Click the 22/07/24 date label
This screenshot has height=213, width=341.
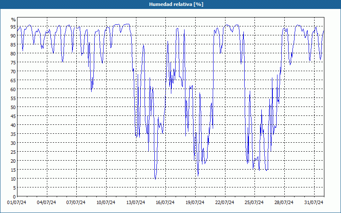tap(225, 203)
